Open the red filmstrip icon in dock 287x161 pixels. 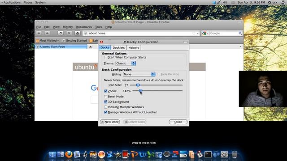coord(126,154)
